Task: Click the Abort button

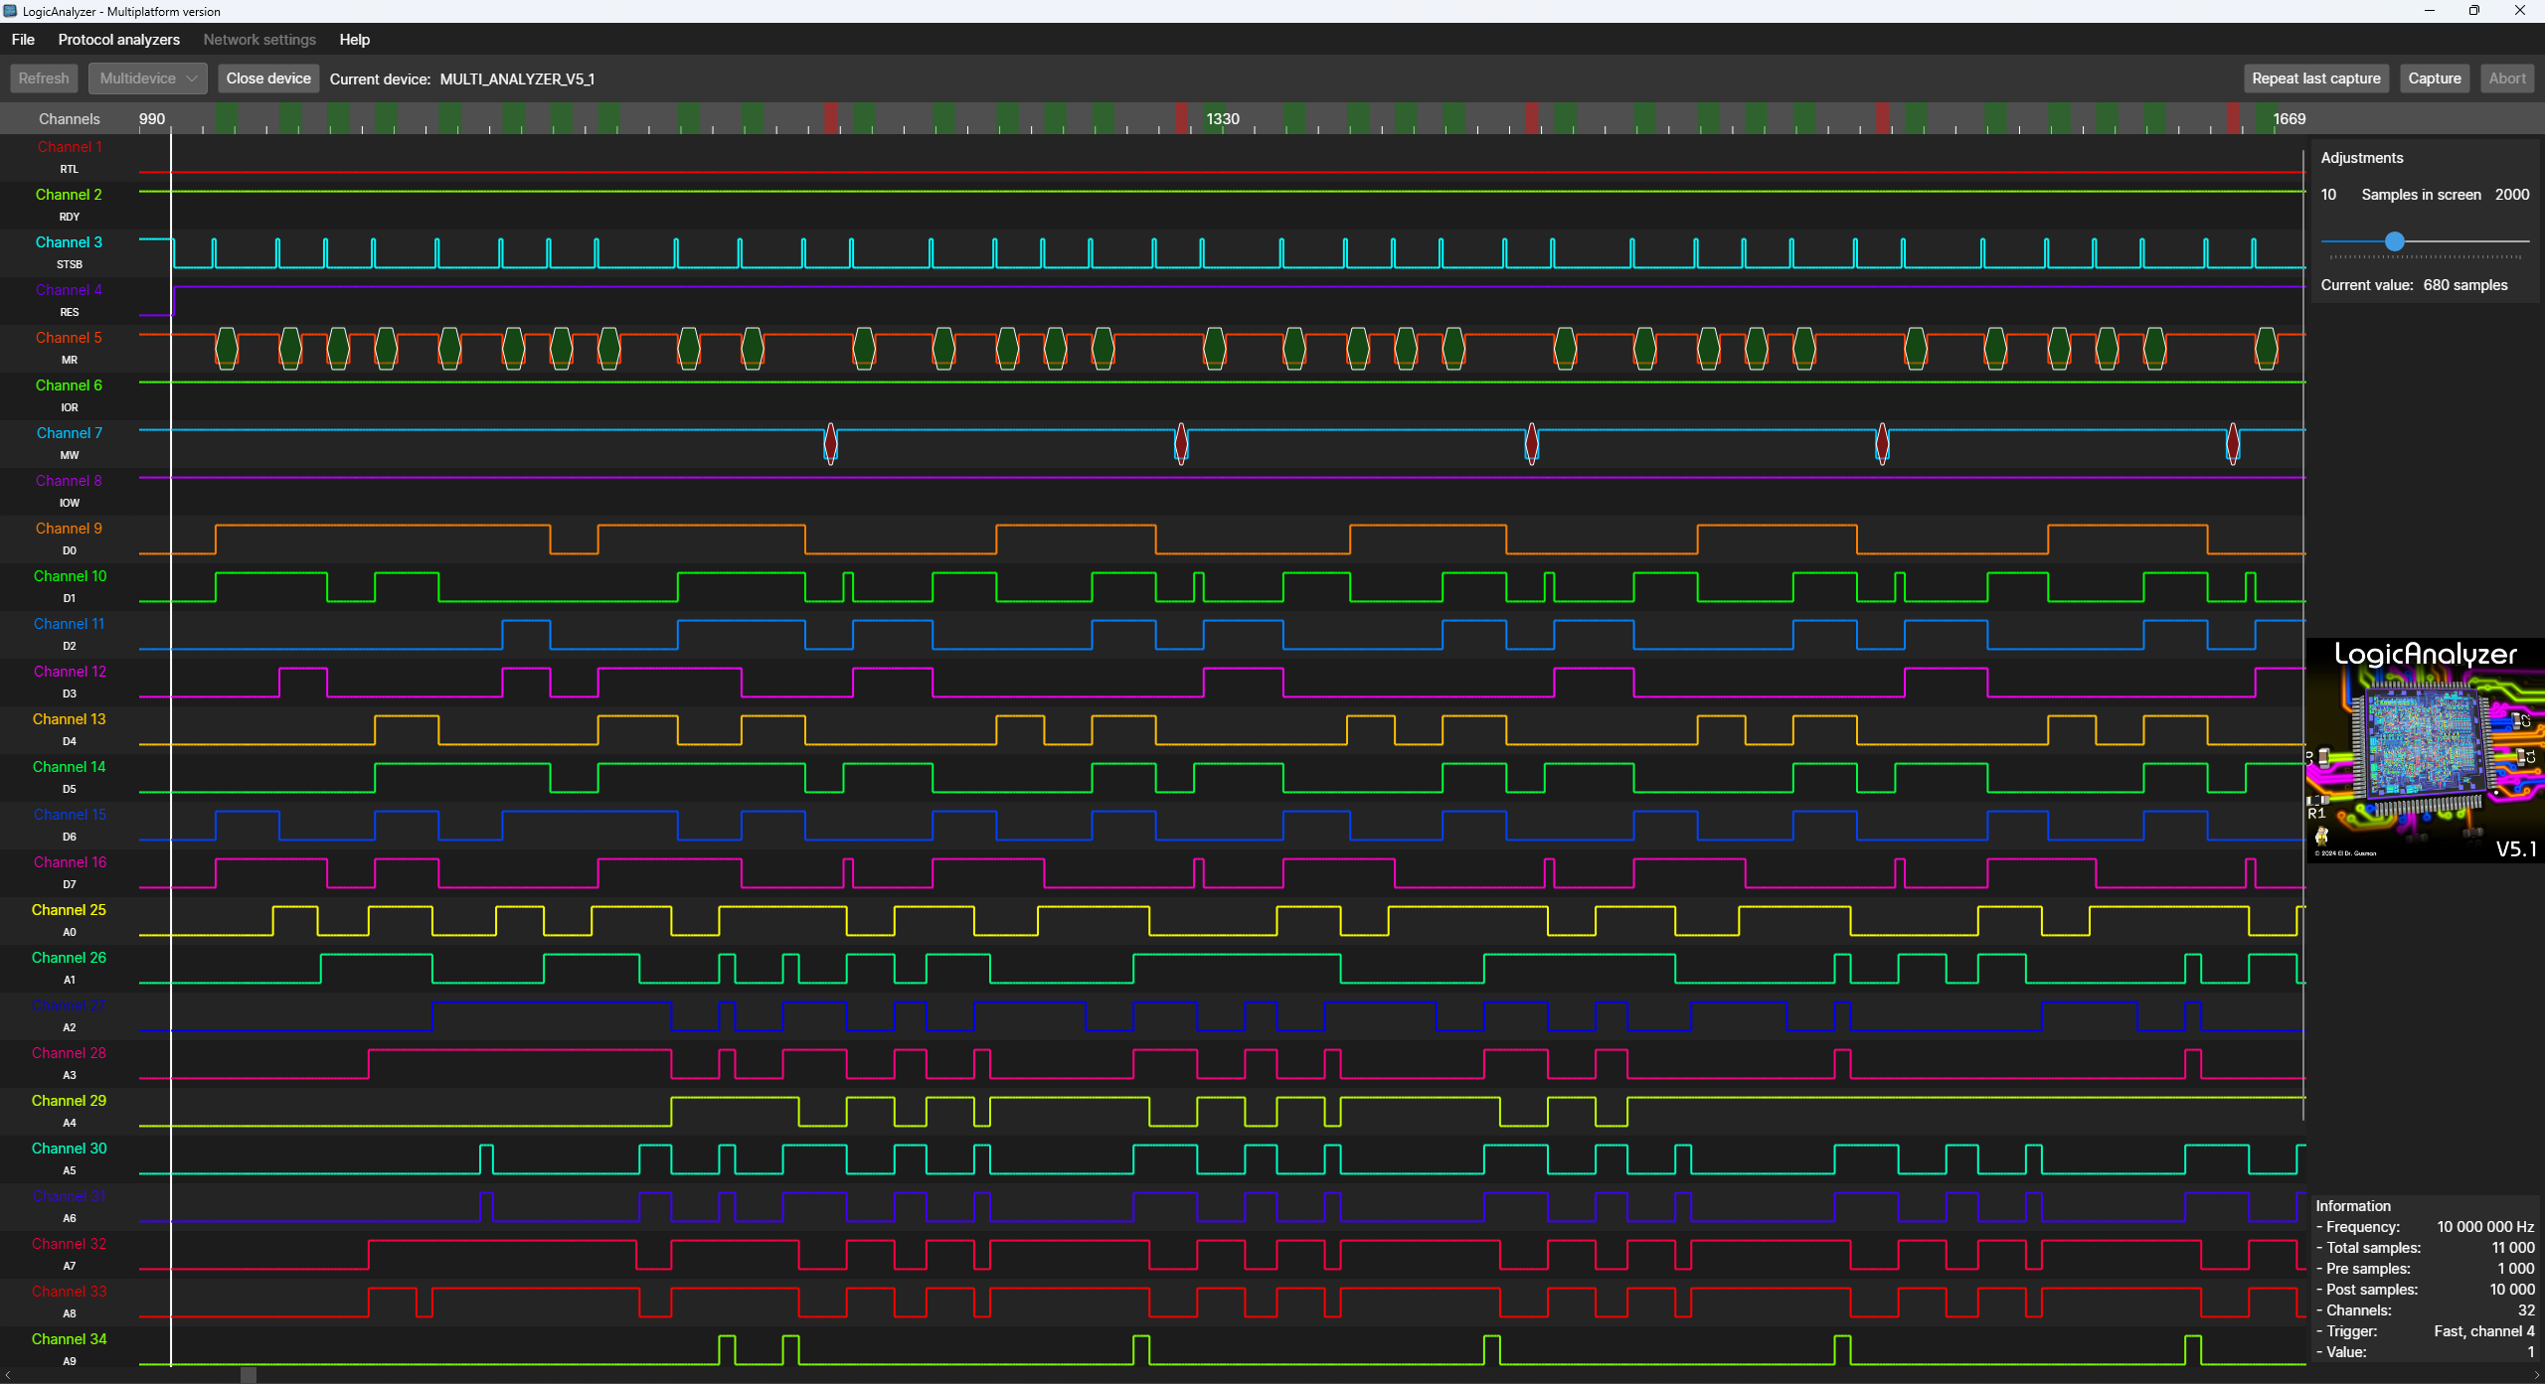Action: point(2507,78)
